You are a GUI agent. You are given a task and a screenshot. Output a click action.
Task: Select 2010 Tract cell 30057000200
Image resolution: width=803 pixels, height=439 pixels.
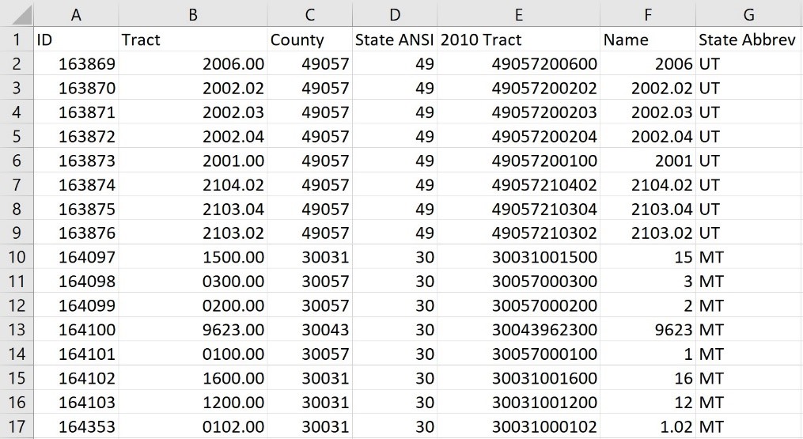point(518,306)
